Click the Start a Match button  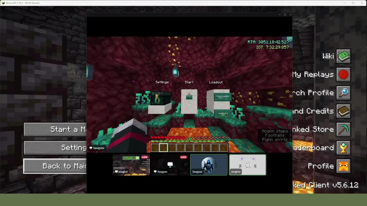tap(55, 129)
